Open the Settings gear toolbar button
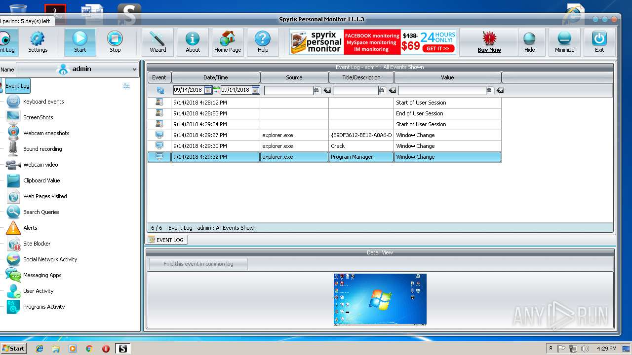Image resolution: width=632 pixels, height=355 pixels. (x=38, y=42)
